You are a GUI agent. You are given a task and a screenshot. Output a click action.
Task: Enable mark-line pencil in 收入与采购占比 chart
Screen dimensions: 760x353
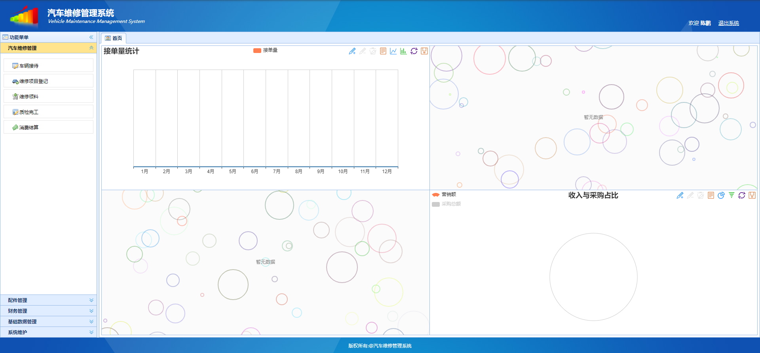click(680, 195)
